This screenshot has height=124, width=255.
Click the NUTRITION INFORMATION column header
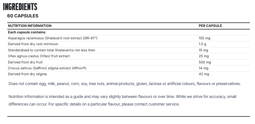coord(30,26)
